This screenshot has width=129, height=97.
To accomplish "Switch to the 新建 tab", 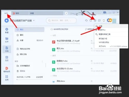I will click(x=46, y=13).
